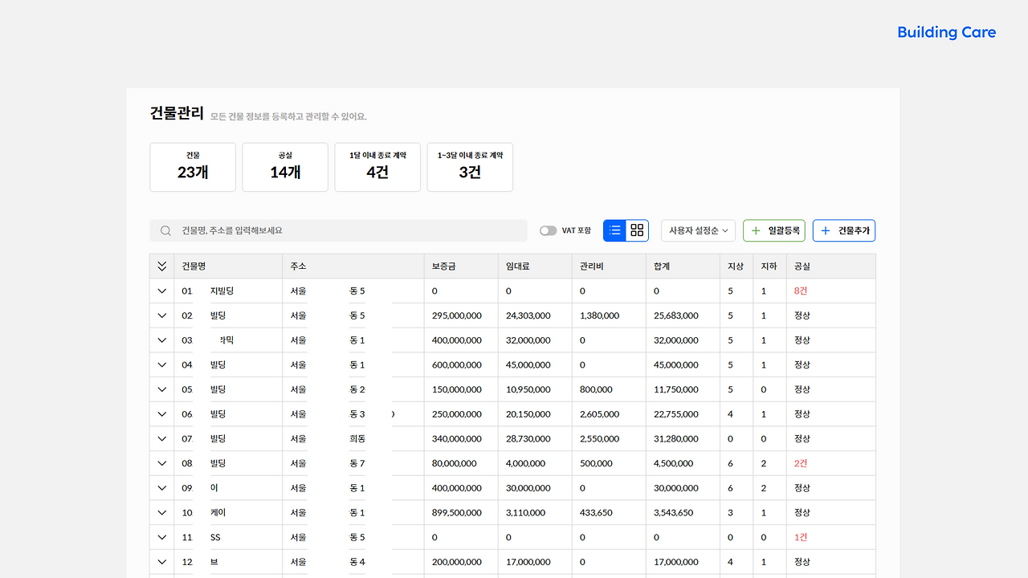Expand the row for building 지빌딩

(x=161, y=291)
